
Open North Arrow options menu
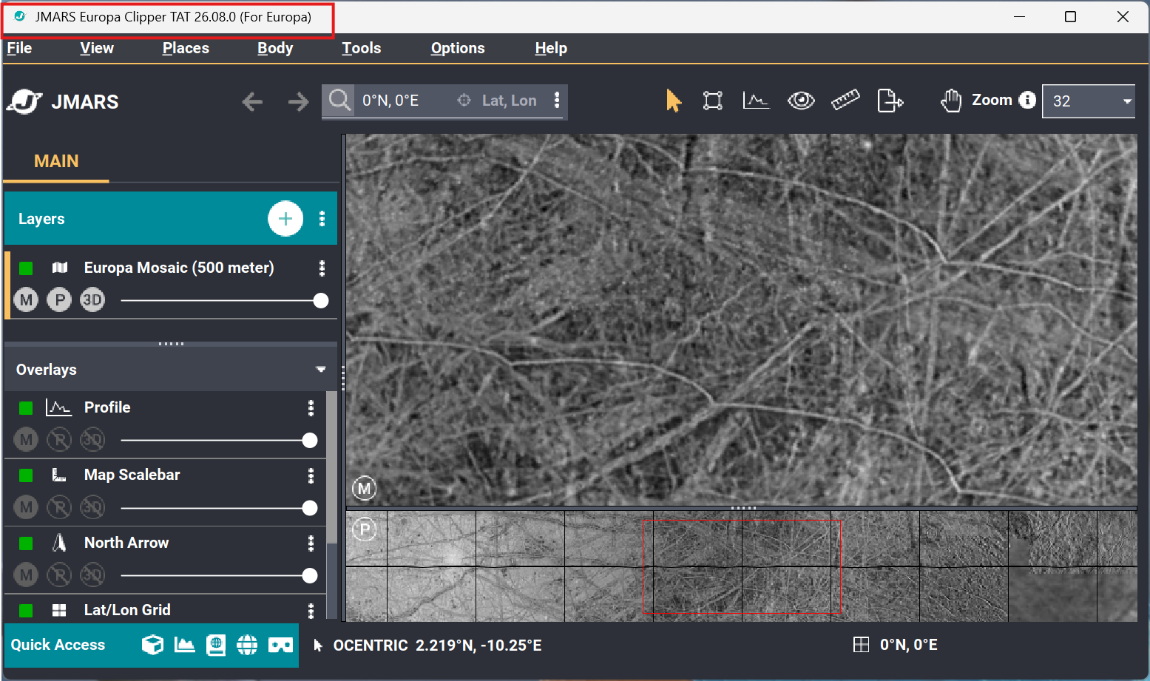[311, 543]
